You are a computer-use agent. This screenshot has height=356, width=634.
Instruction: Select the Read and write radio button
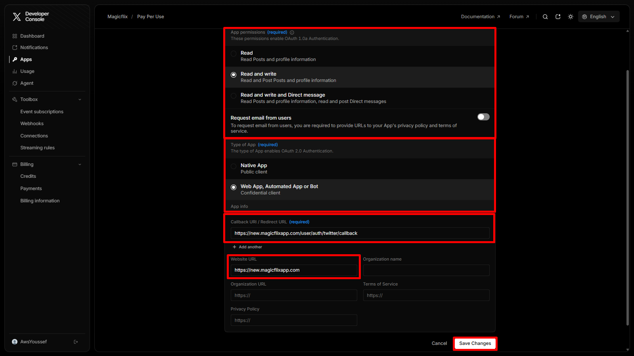tap(234, 74)
